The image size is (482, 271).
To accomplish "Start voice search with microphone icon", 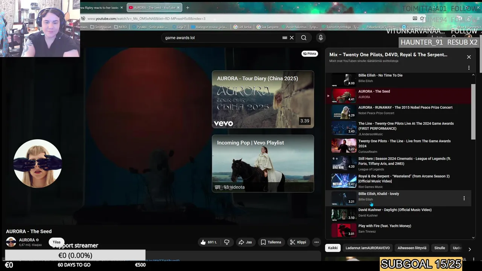I will [x=320, y=38].
